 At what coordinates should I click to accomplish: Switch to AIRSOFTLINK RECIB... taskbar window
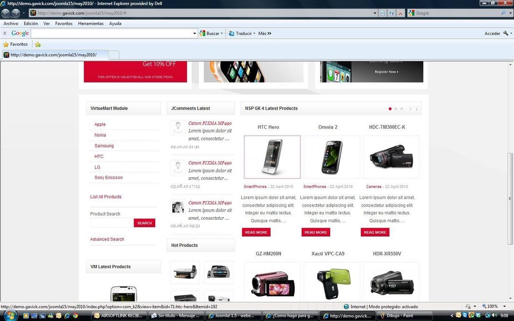[118, 316]
